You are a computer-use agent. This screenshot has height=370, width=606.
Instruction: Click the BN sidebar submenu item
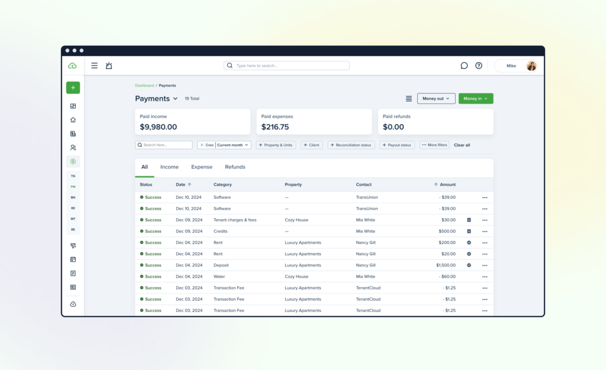click(x=73, y=198)
